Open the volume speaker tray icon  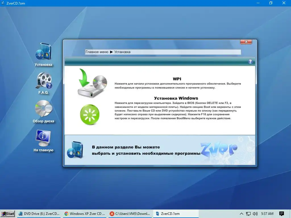(255, 214)
